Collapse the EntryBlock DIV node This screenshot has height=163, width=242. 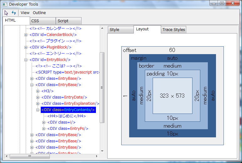(x=26, y=60)
